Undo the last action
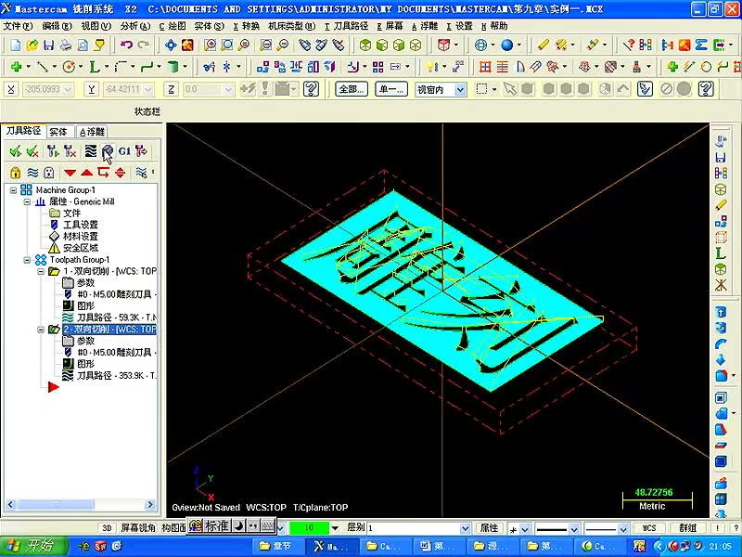This screenshot has width=742, height=557. tap(126, 45)
